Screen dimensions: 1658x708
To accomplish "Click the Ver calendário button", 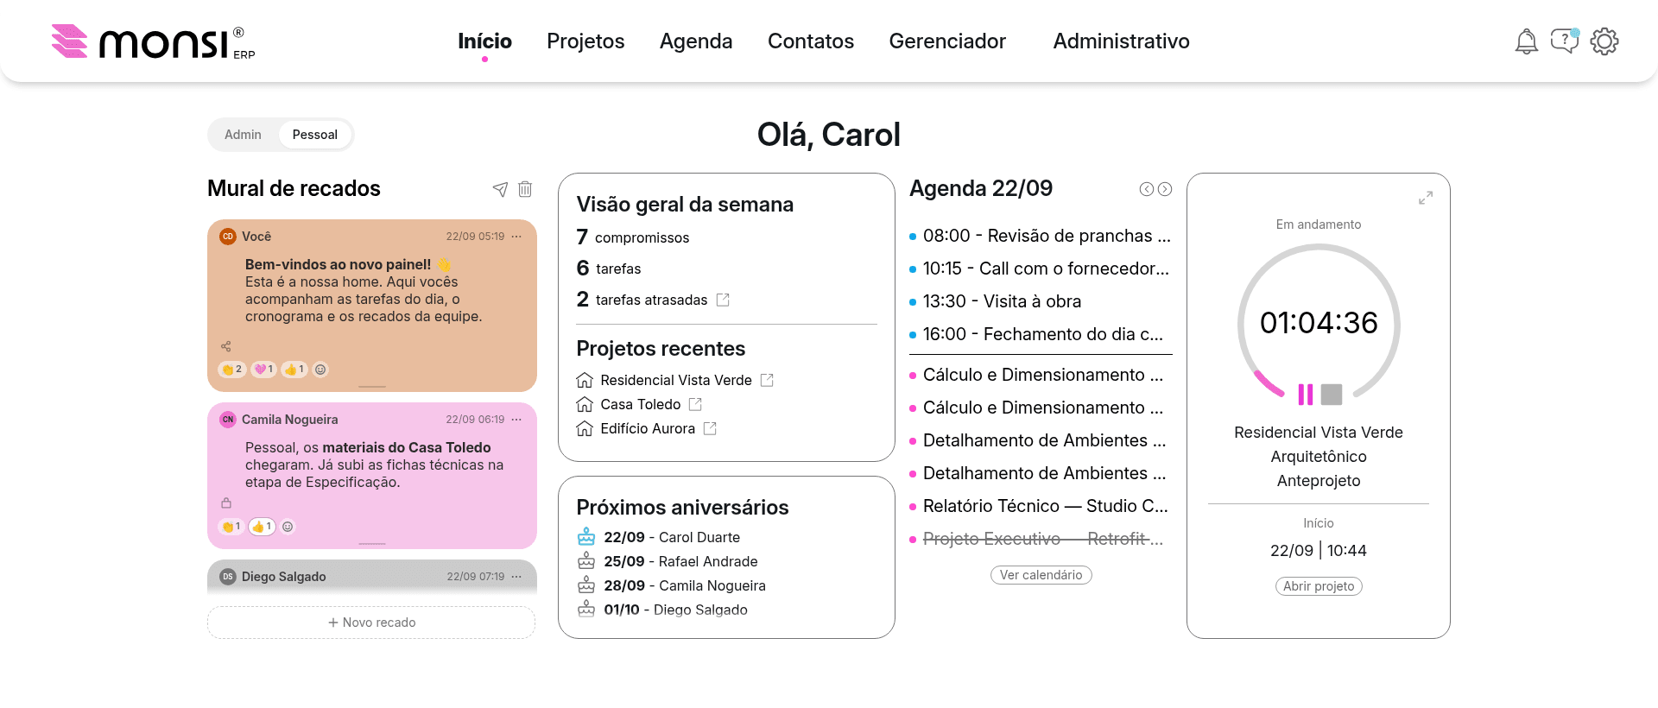I will point(1041,575).
